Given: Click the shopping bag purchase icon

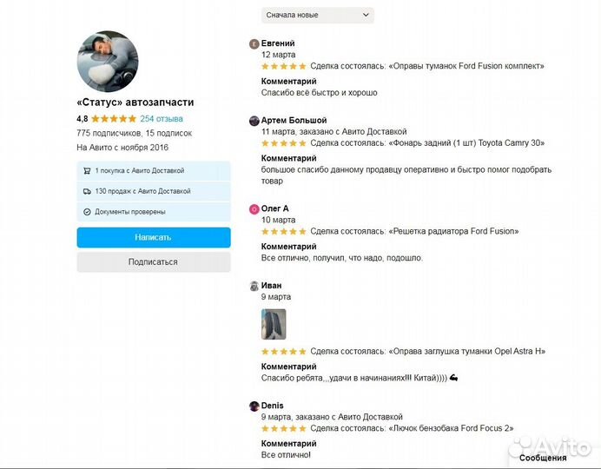Looking at the screenshot, I should pos(87,171).
